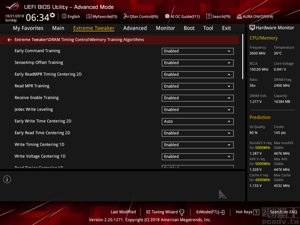This screenshot has height=225, width=300.
Task: Click the 1.217 V DRAM voltage value
Action: tap(255, 102)
